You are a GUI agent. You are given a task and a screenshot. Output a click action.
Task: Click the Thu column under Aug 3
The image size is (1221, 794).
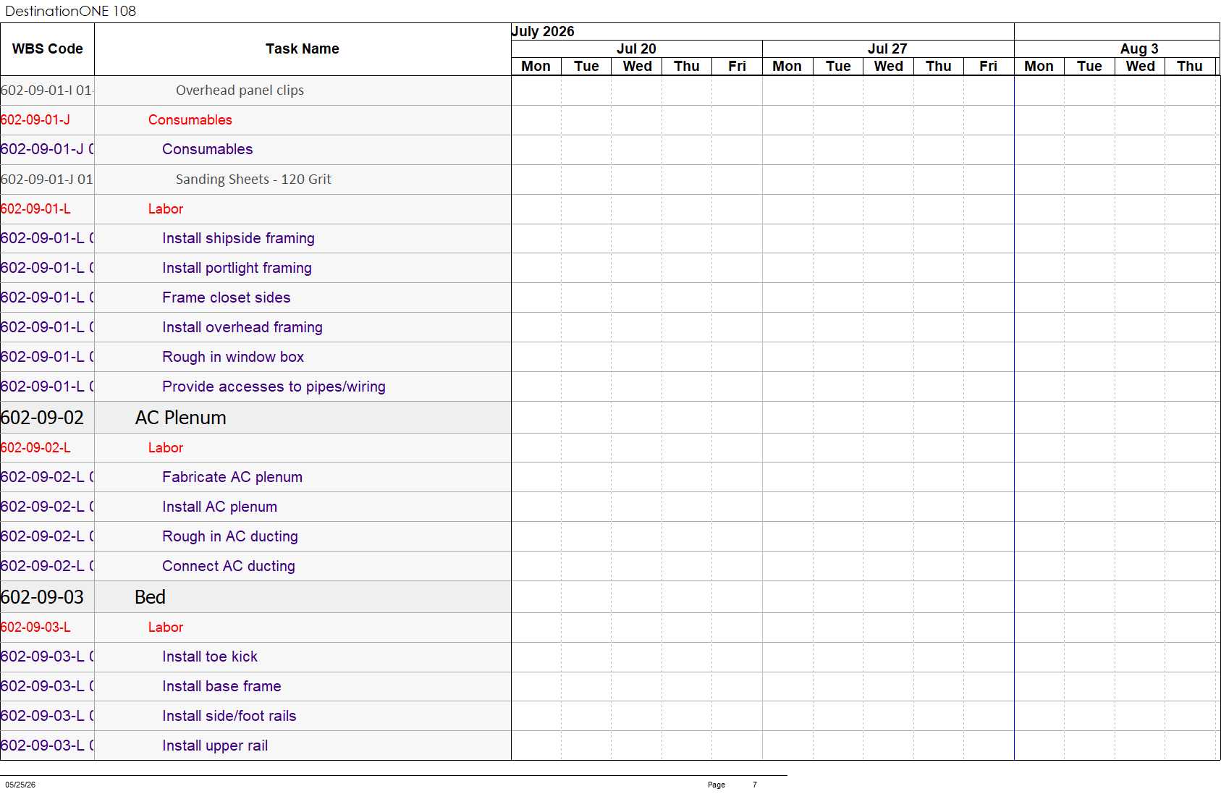click(x=1190, y=66)
